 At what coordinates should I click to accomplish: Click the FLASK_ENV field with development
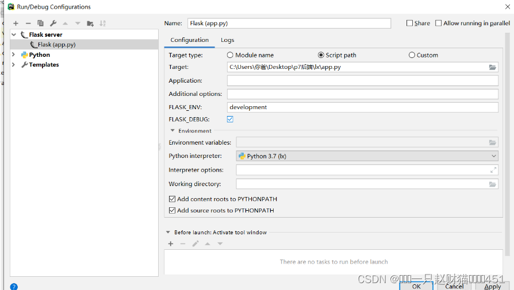(363, 107)
